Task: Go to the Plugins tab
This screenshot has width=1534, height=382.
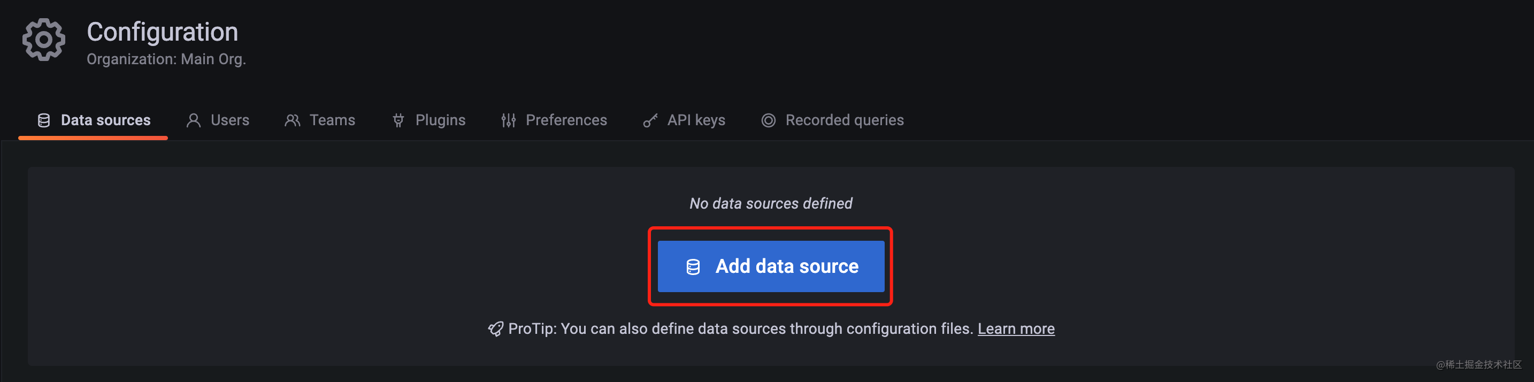Action: point(429,120)
